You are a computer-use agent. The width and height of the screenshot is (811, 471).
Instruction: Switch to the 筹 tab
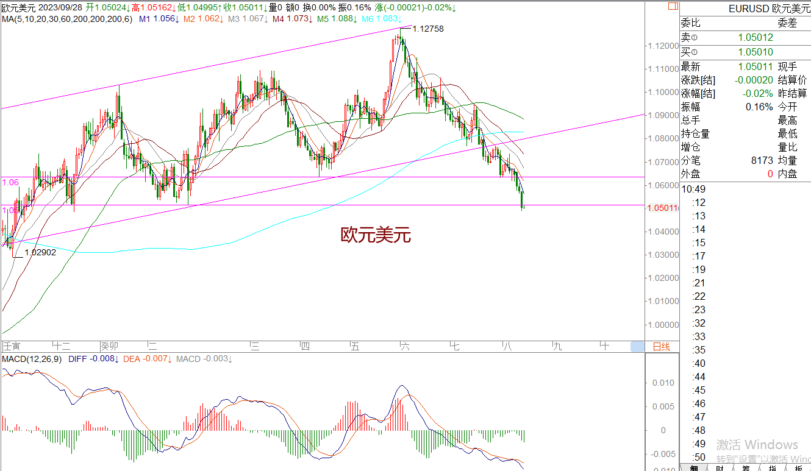point(746,467)
